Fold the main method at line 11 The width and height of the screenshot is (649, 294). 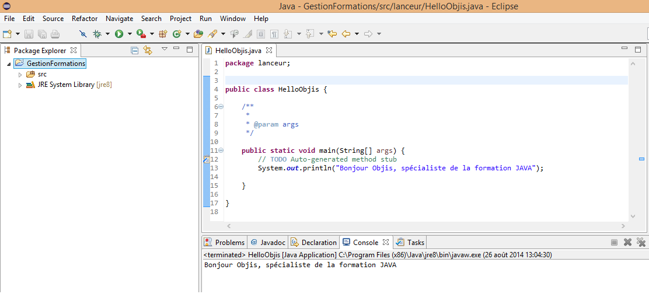pyautogui.click(x=221, y=150)
